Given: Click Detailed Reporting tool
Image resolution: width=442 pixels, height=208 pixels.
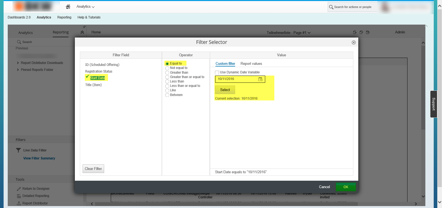Looking at the screenshot, I should 36,196.
